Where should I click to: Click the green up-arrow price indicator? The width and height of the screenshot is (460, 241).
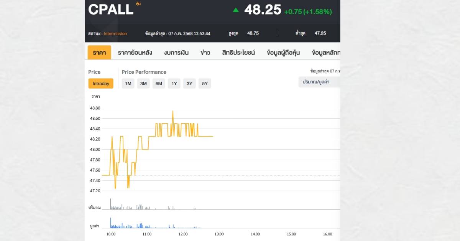236,10
